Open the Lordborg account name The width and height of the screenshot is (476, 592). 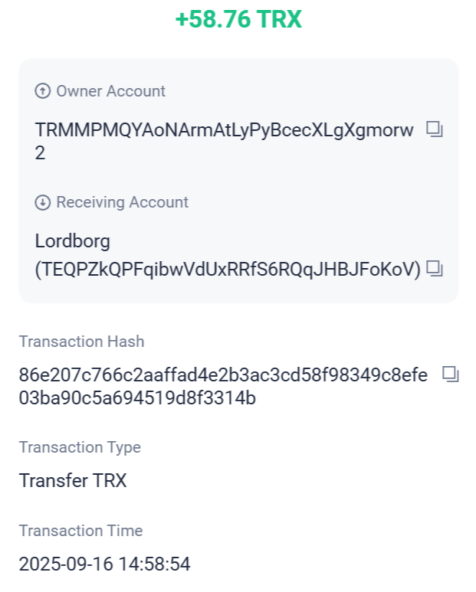point(73,241)
